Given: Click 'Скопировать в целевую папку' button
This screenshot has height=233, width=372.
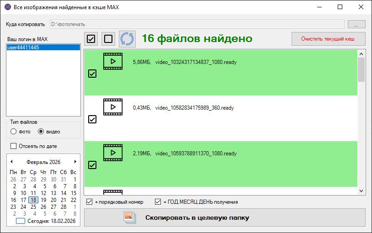Looking at the screenshot, I should point(224,217).
